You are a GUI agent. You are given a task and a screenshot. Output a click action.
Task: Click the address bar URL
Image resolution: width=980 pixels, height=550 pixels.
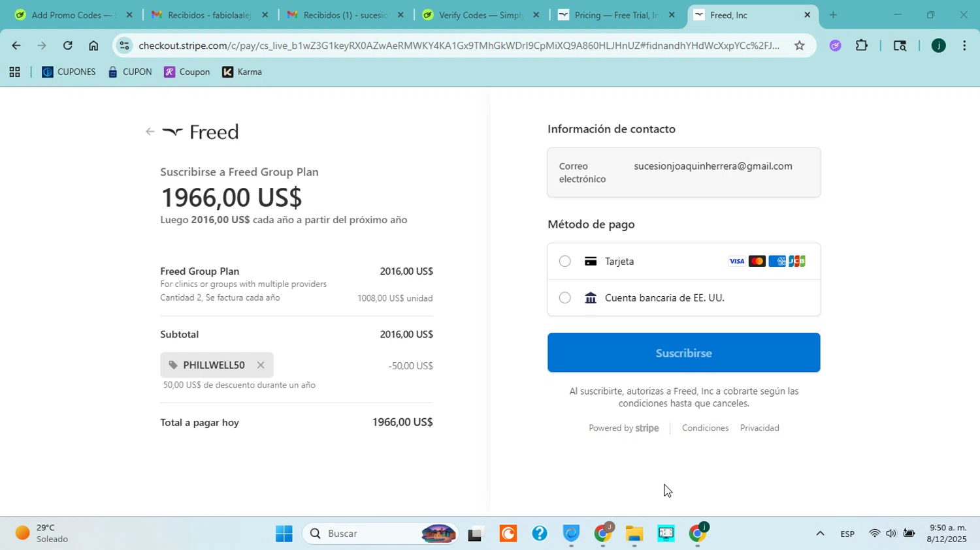pos(459,46)
